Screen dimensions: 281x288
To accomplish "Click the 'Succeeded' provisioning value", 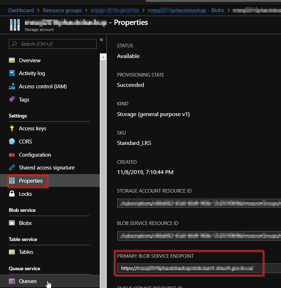I will point(130,85).
